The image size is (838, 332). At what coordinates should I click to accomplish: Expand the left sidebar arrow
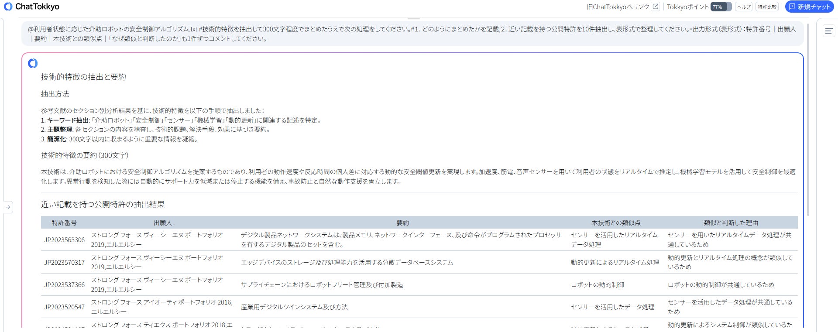(8, 207)
